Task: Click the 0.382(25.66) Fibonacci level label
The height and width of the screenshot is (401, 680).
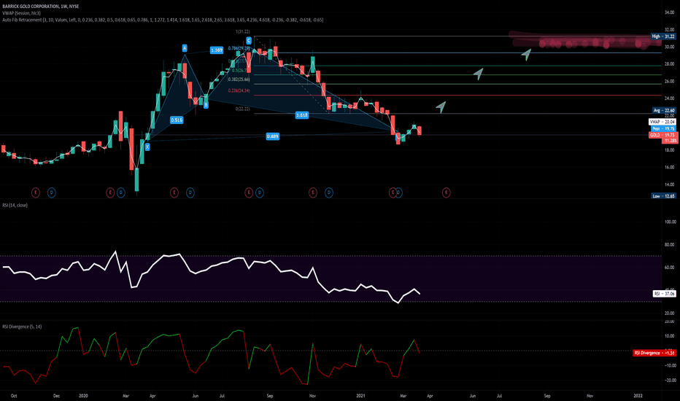Action: pos(239,79)
